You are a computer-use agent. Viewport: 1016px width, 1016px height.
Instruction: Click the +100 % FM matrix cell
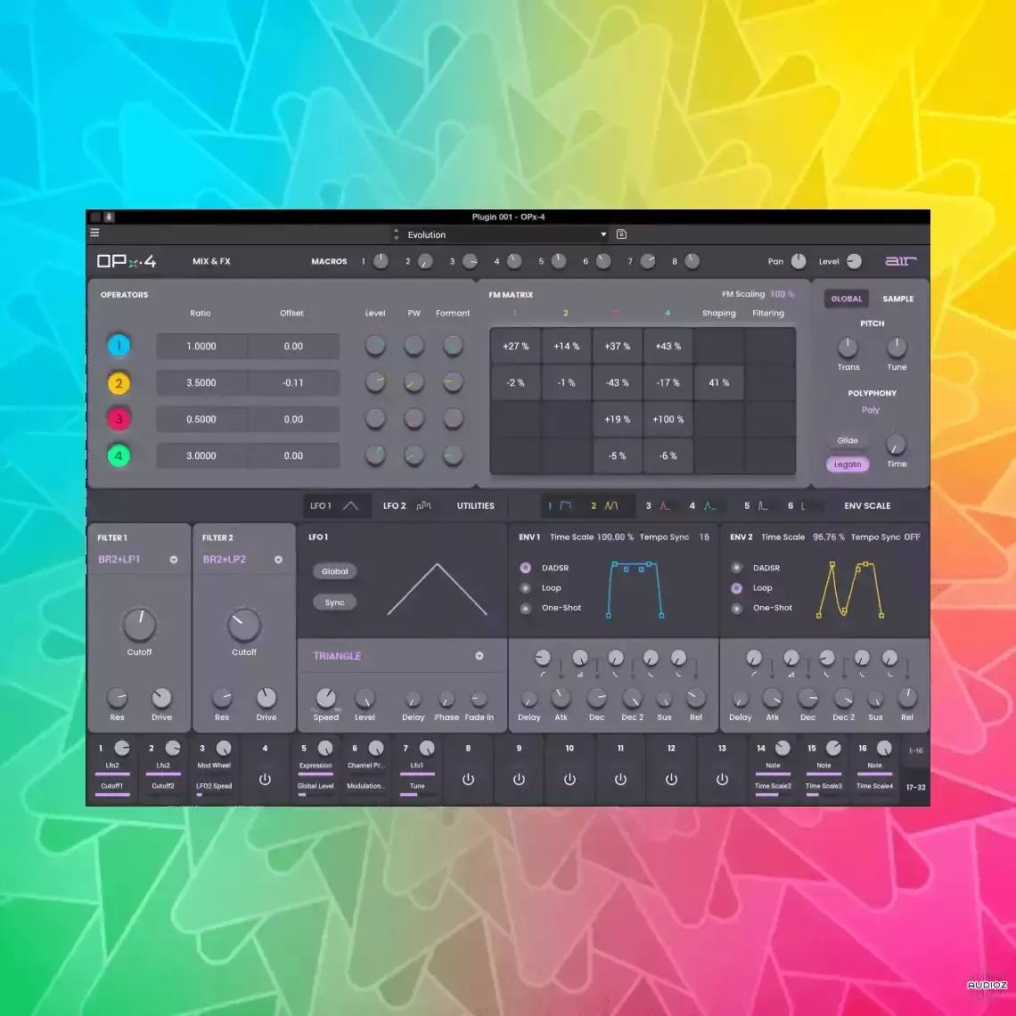668,419
